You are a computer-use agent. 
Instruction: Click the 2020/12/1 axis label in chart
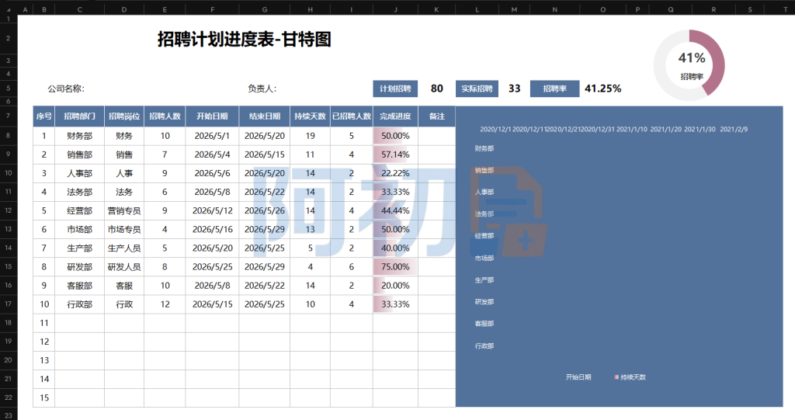(x=495, y=130)
